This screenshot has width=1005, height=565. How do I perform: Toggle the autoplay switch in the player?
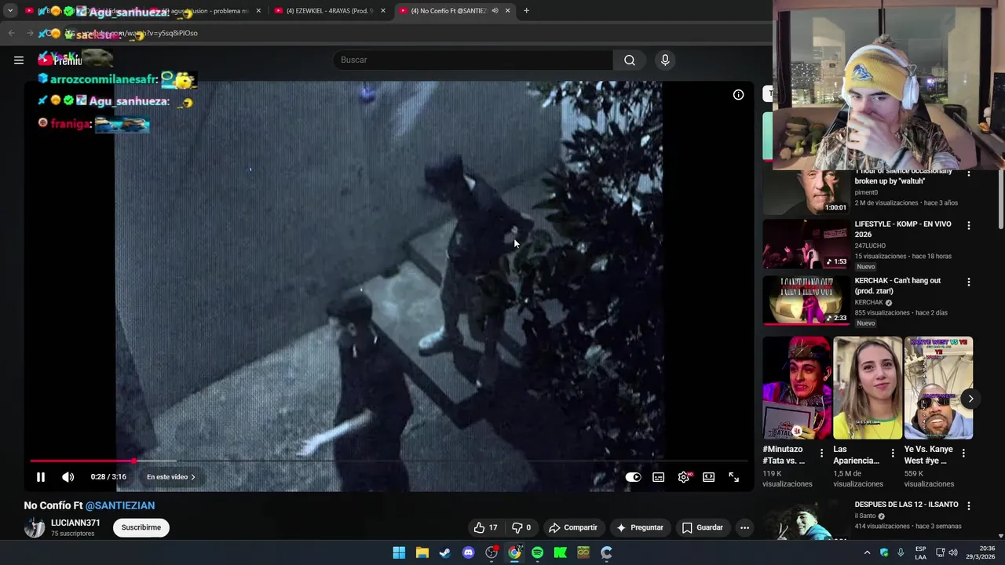coord(633,477)
